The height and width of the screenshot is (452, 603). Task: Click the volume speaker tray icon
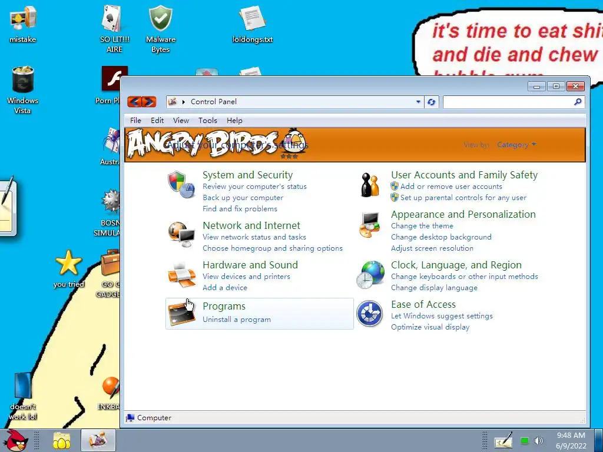click(x=539, y=440)
